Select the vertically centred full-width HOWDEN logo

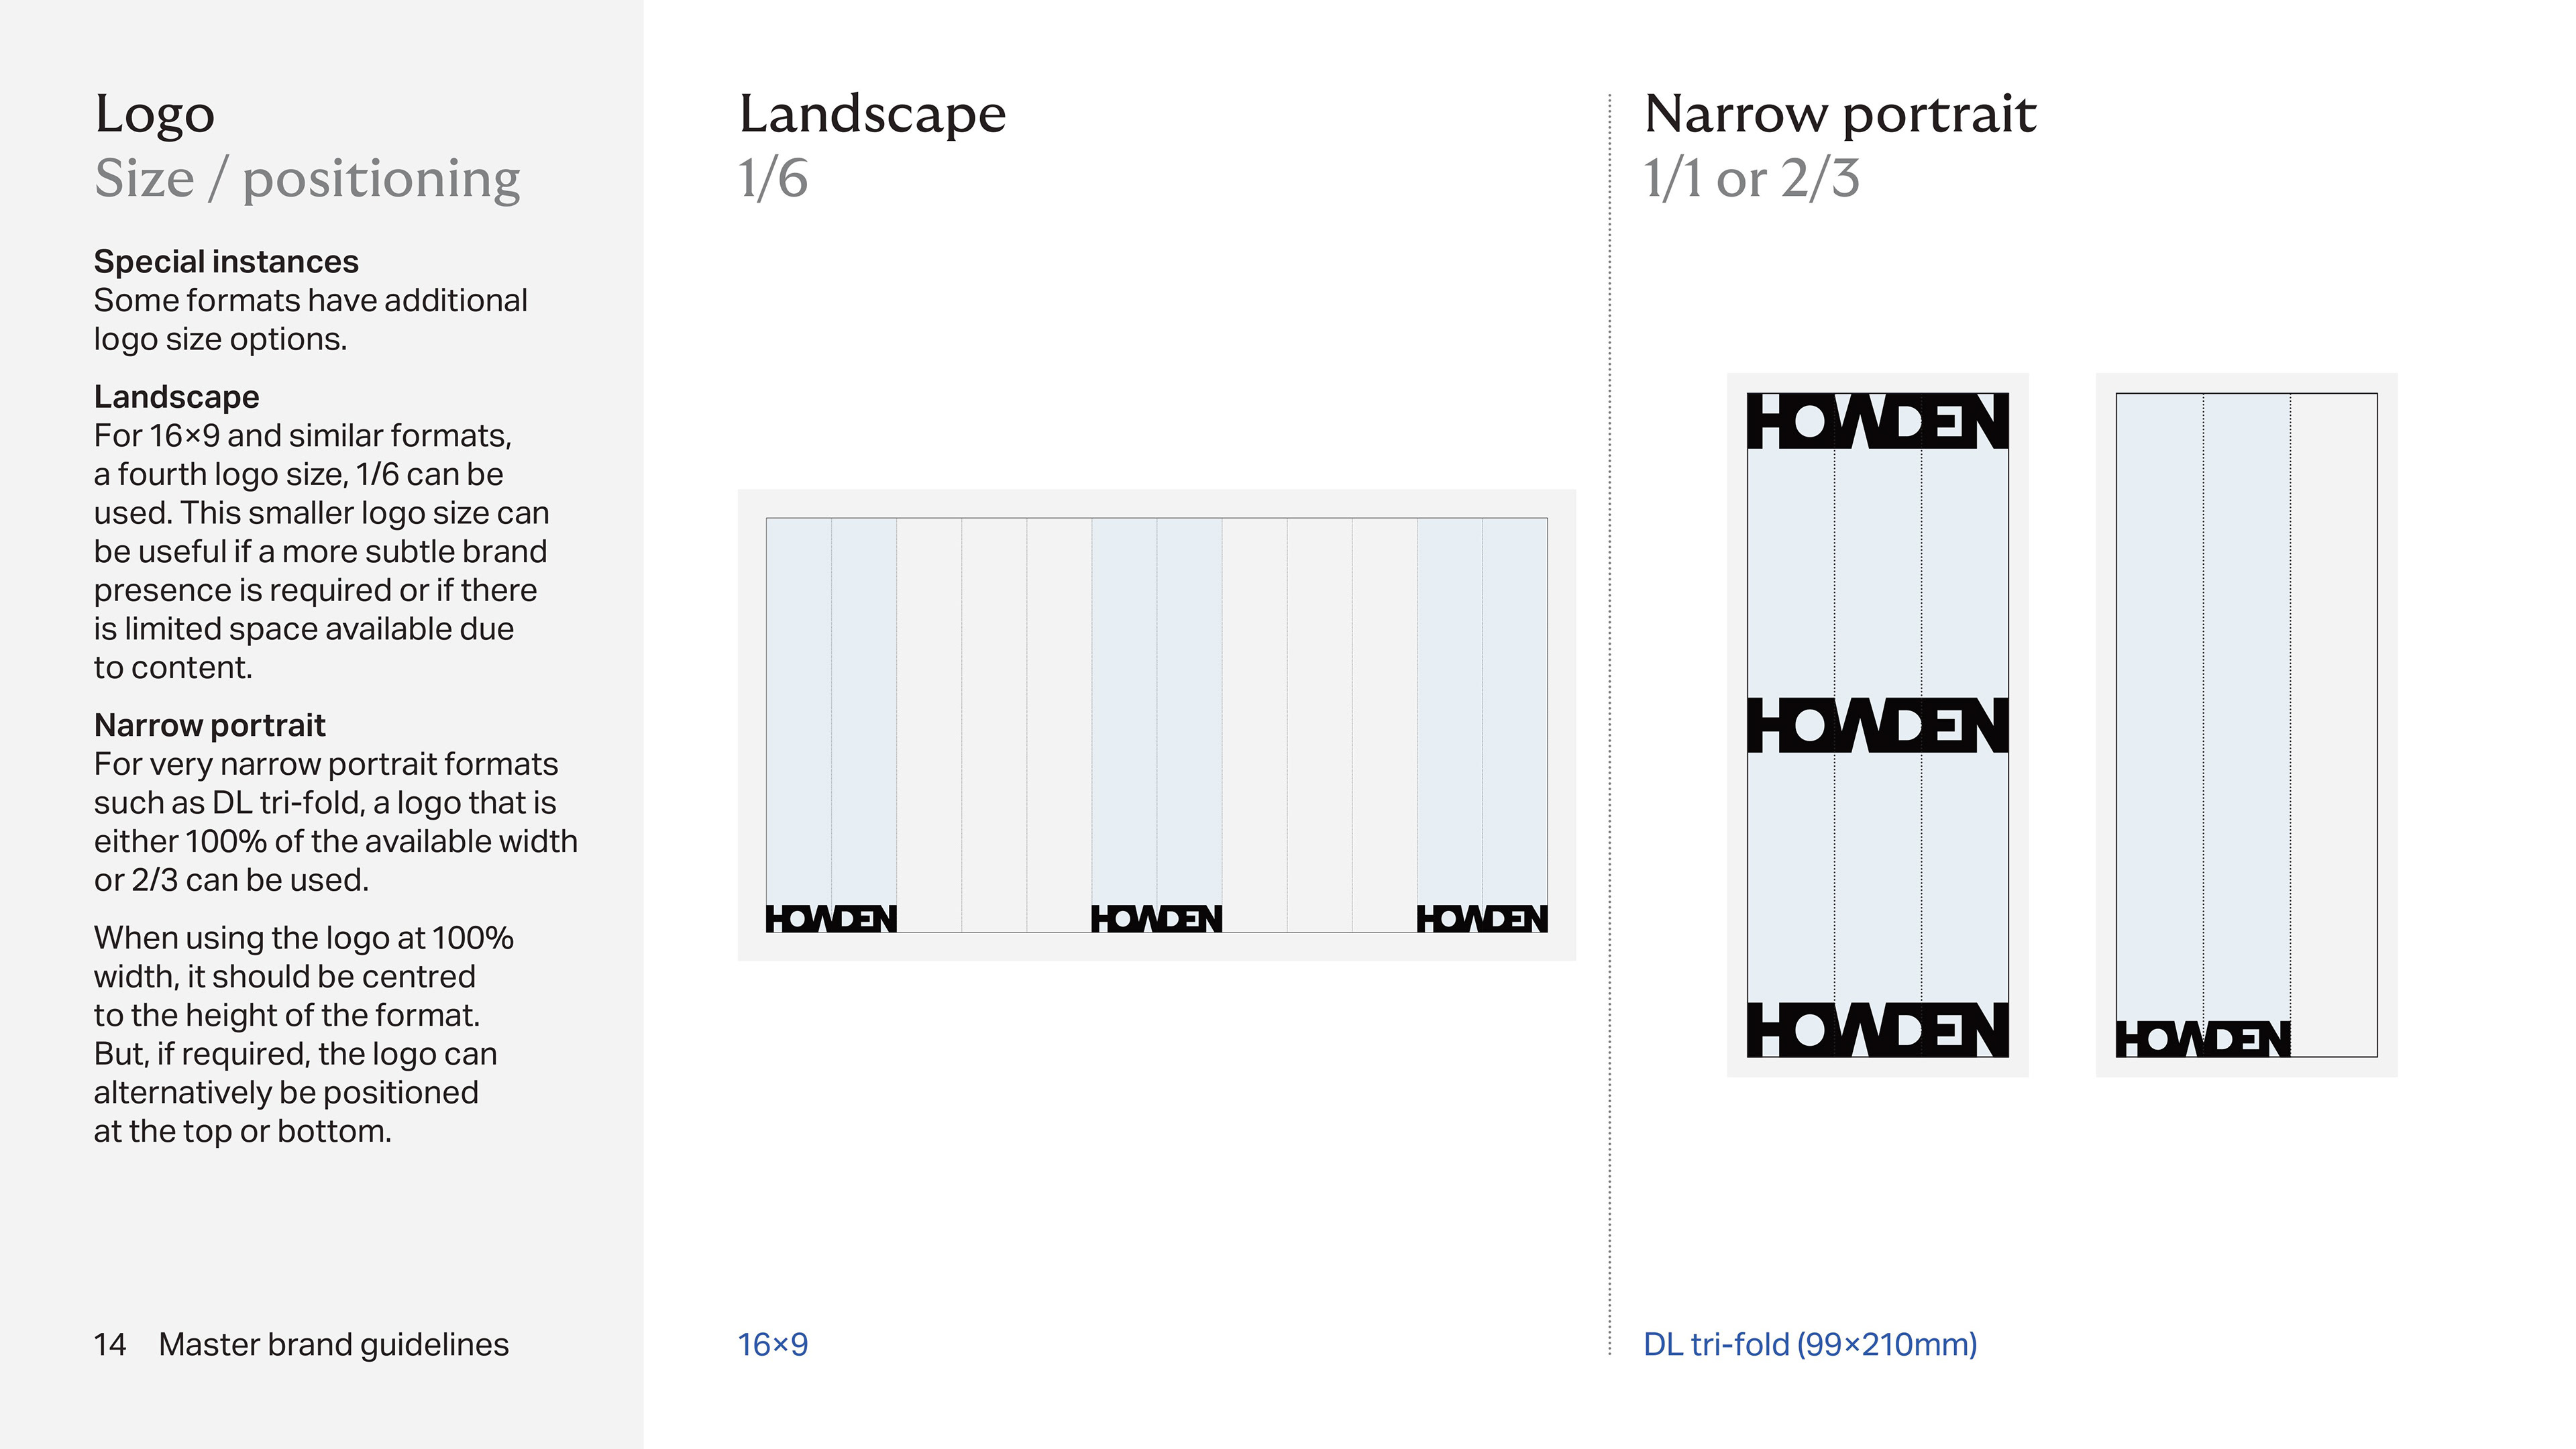point(1877,725)
